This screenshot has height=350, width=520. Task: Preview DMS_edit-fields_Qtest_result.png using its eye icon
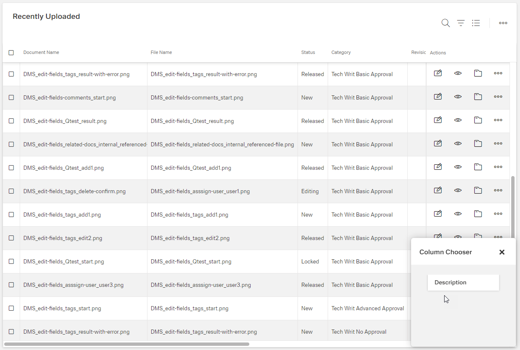(458, 120)
